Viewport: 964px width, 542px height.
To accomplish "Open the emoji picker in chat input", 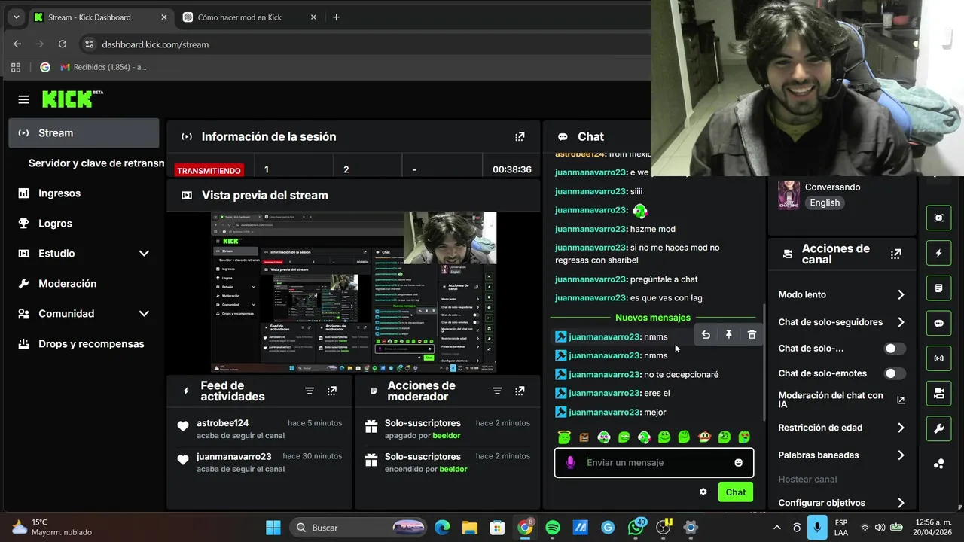I will [x=739, y=462].
